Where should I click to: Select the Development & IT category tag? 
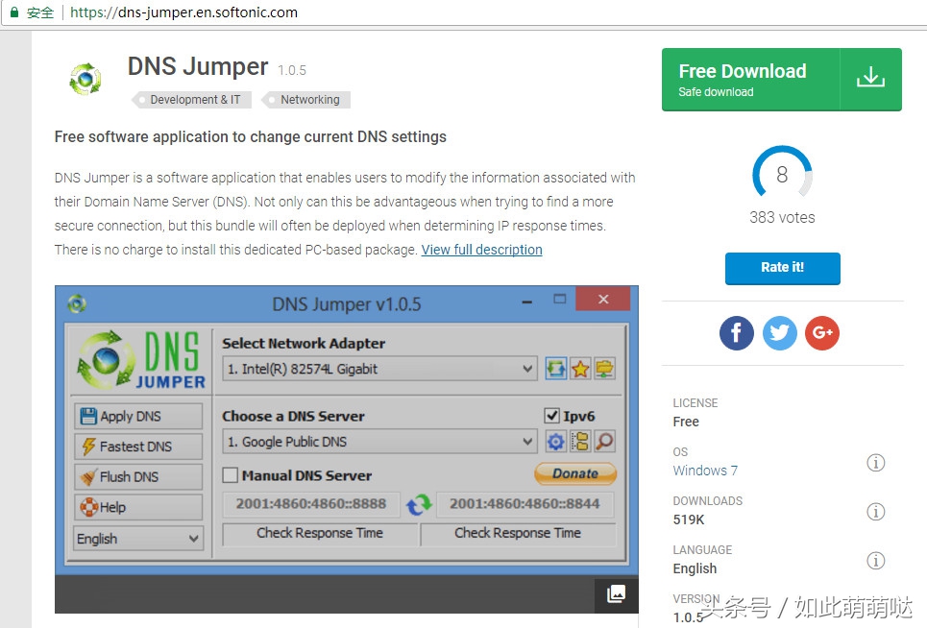tap(193, 100)
